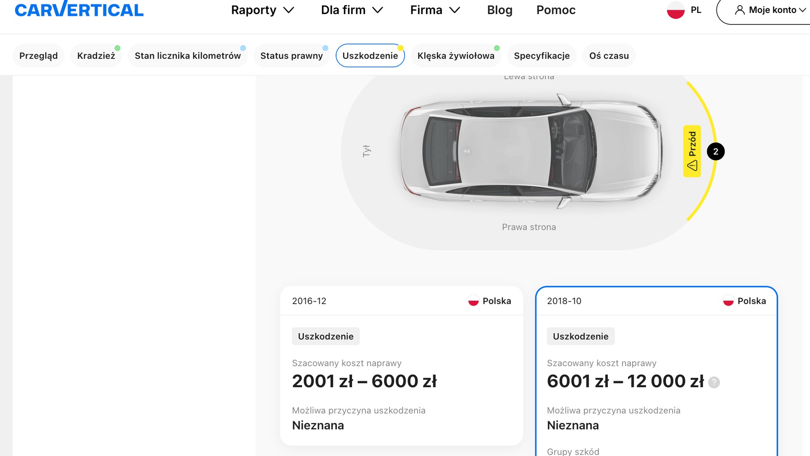
Task: Click the warning triangle icon on Przód
Action: pos(692,165)
